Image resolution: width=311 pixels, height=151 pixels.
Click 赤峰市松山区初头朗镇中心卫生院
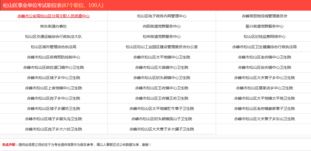click(162, 78)
